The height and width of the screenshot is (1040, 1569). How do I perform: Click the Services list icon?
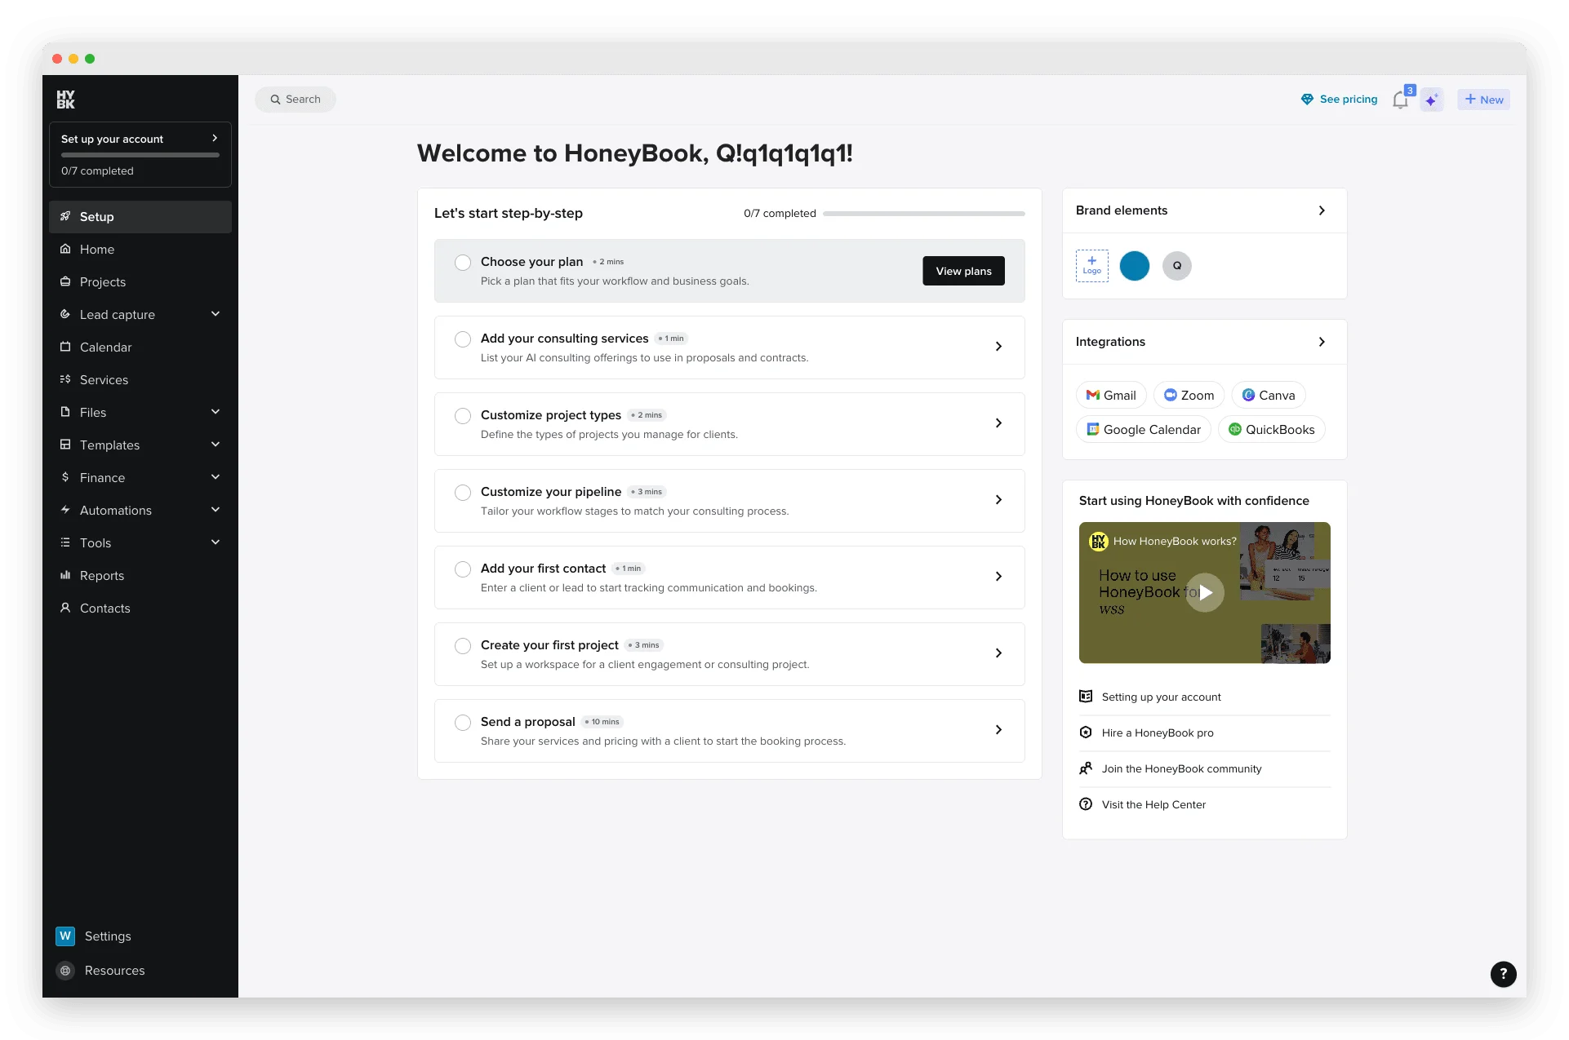pyautogui.click(x=65, y=379)
